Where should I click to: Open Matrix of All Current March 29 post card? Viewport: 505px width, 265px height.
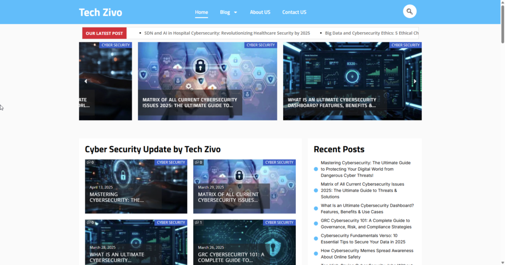[x=228, y=197]
